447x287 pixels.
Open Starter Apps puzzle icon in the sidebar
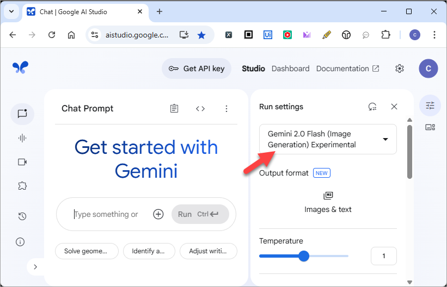point(22,186)
